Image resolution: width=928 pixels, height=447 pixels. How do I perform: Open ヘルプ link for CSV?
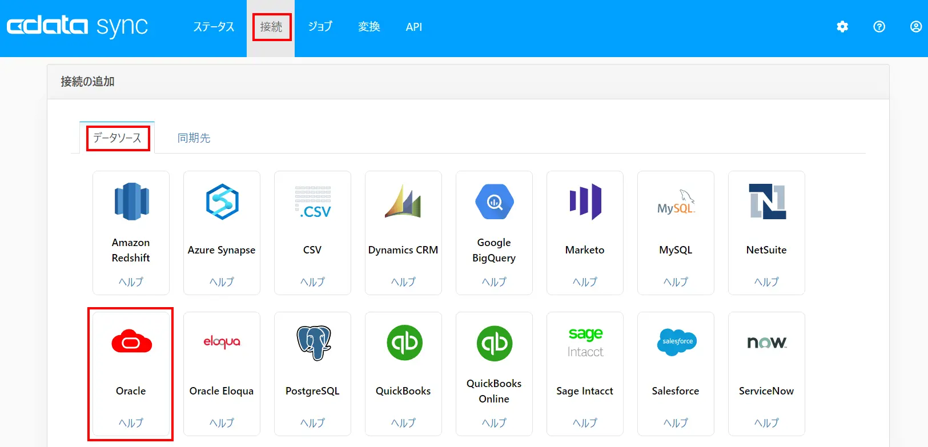tap(312, 282)
